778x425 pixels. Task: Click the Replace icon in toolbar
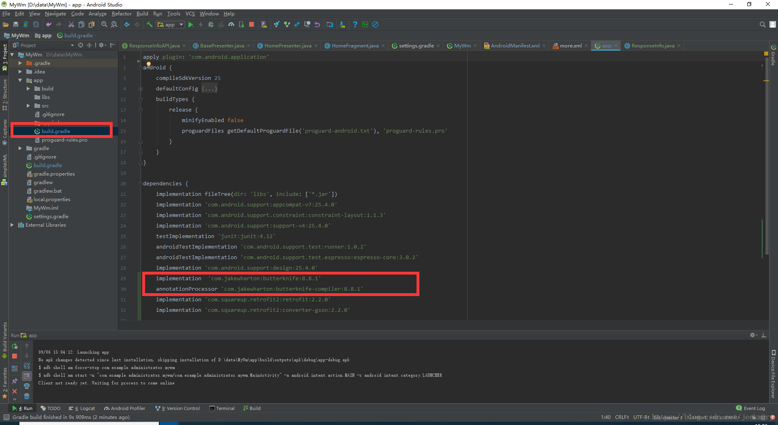(x=114, y=25)
